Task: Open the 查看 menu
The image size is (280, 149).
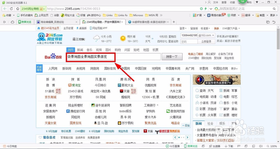Action: [224, 2]
